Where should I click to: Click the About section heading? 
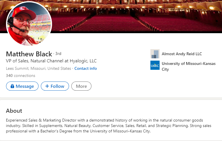[x=14, y=111]
